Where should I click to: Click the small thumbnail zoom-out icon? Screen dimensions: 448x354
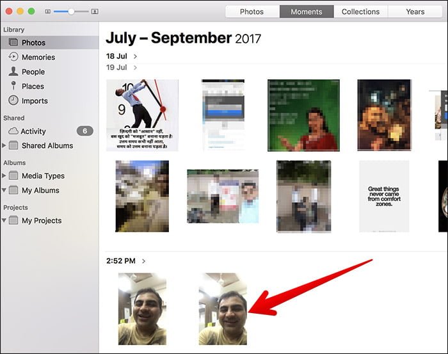[48, 12]
